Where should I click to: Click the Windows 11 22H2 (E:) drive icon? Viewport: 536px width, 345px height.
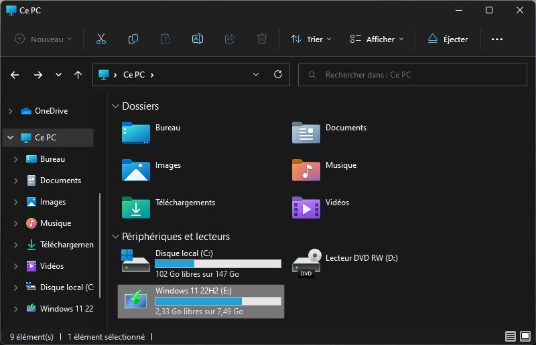136,299
